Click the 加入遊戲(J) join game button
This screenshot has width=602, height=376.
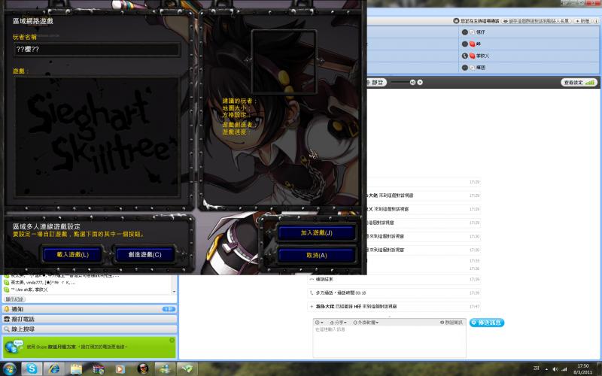coord(316,233)
